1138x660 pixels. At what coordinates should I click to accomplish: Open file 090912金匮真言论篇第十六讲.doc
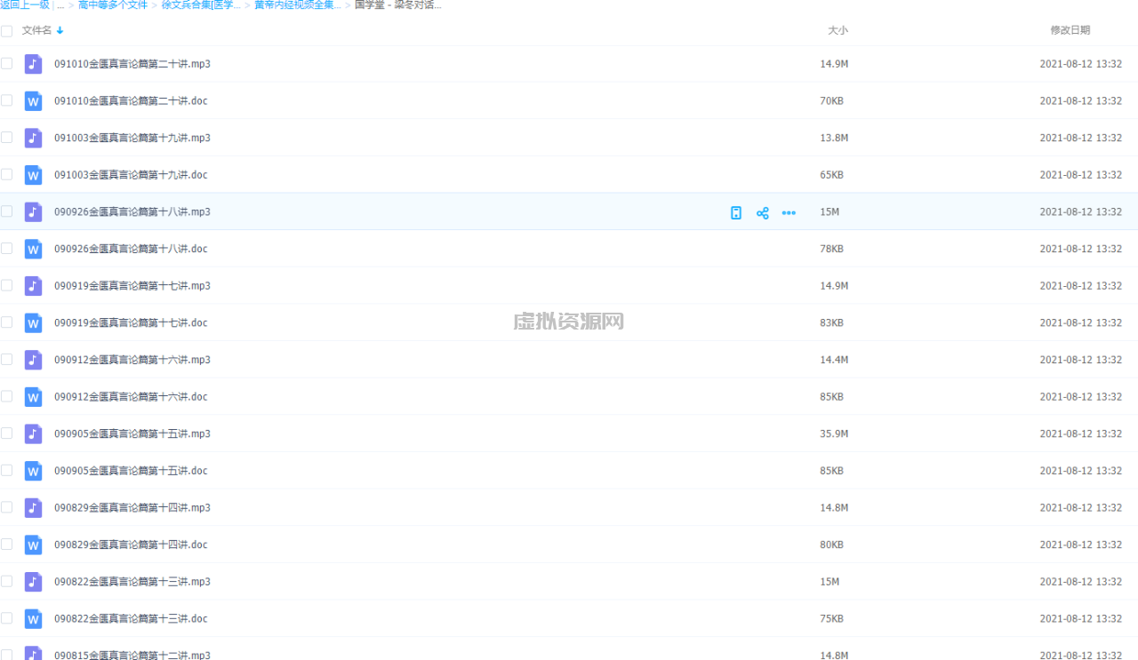[x=131, y=397]
